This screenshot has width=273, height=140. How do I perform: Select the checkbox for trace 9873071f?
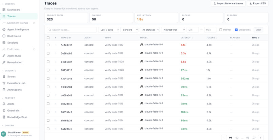pyautogui.click(x=48, y=70)
